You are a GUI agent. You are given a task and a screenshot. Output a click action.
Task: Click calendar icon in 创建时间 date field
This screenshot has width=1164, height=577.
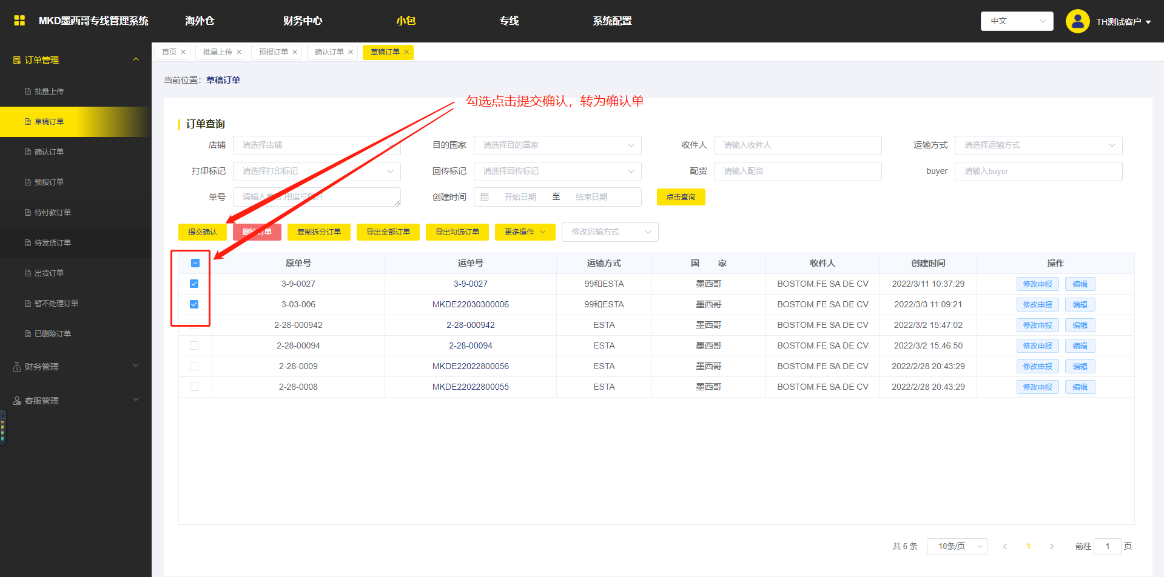[x=485, y=197]
